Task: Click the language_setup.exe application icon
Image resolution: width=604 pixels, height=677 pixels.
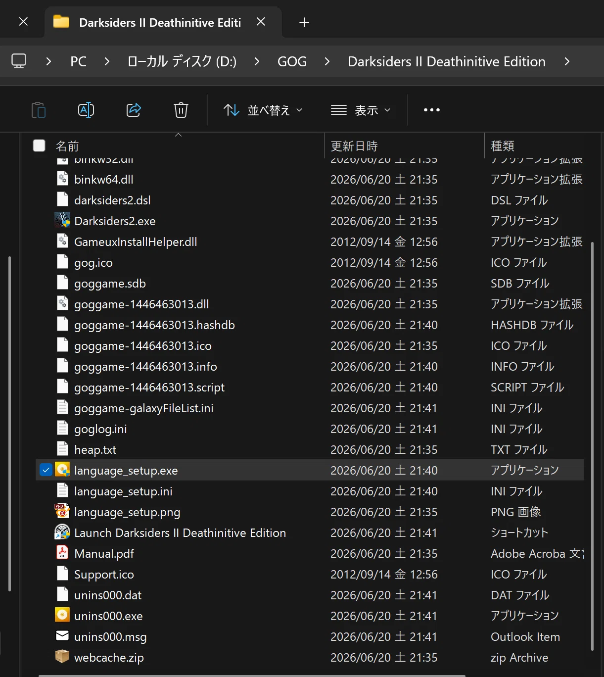Action: point(62,470)
